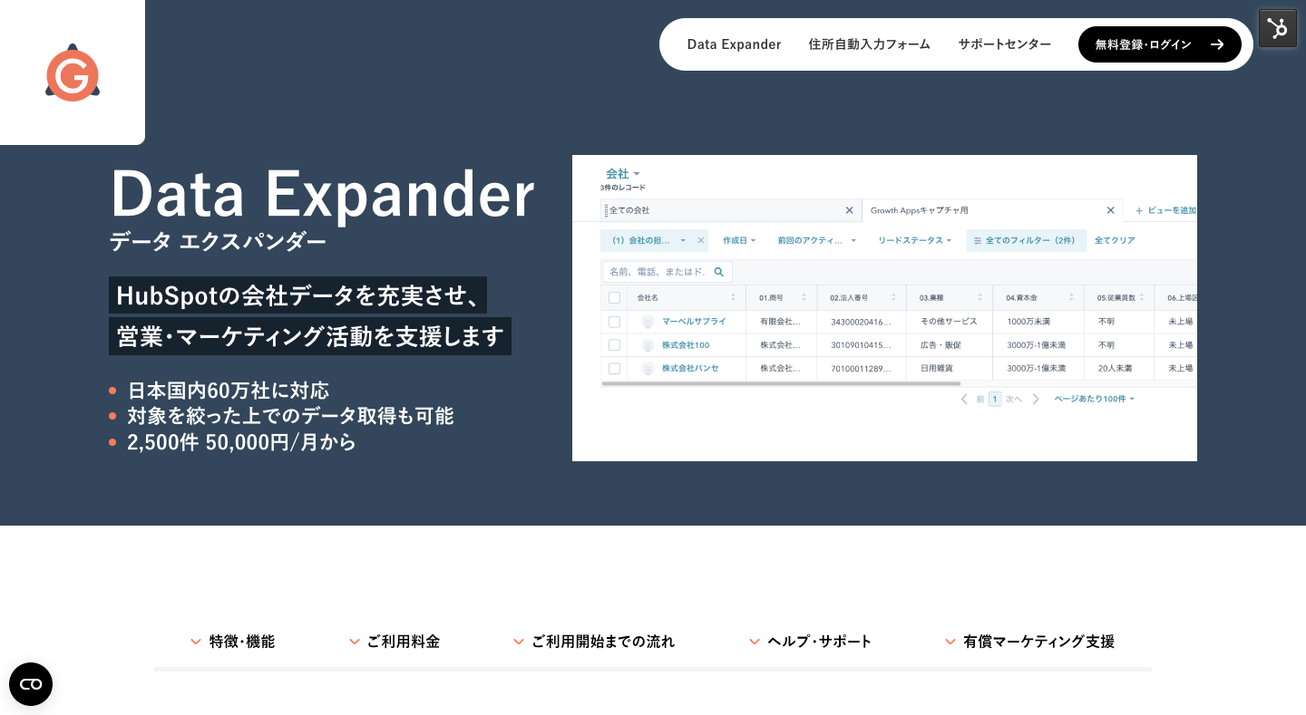
Task: Close the 全ての会社 view tab
Action: point(849,210)
